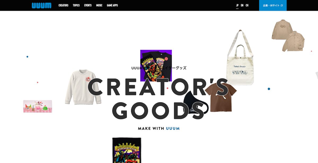The width and height of the screenshot is (318, 163).
Task: Click the external link icon beside IRサイト
Action: coord(282,6)
